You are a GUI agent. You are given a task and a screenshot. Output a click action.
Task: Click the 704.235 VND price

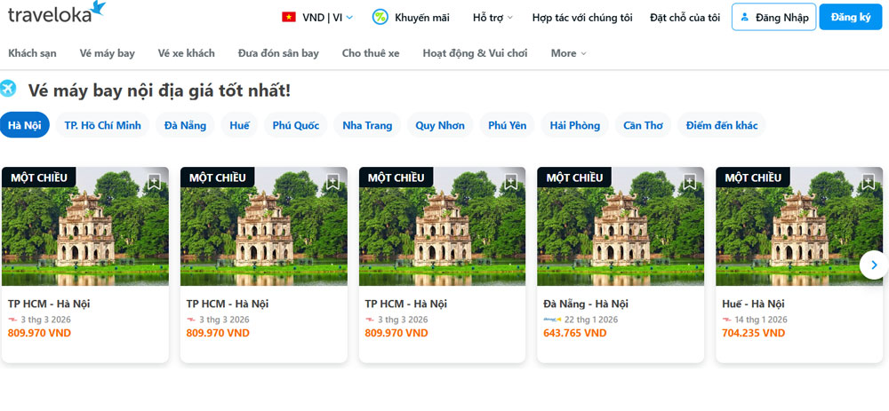[754, 333]
